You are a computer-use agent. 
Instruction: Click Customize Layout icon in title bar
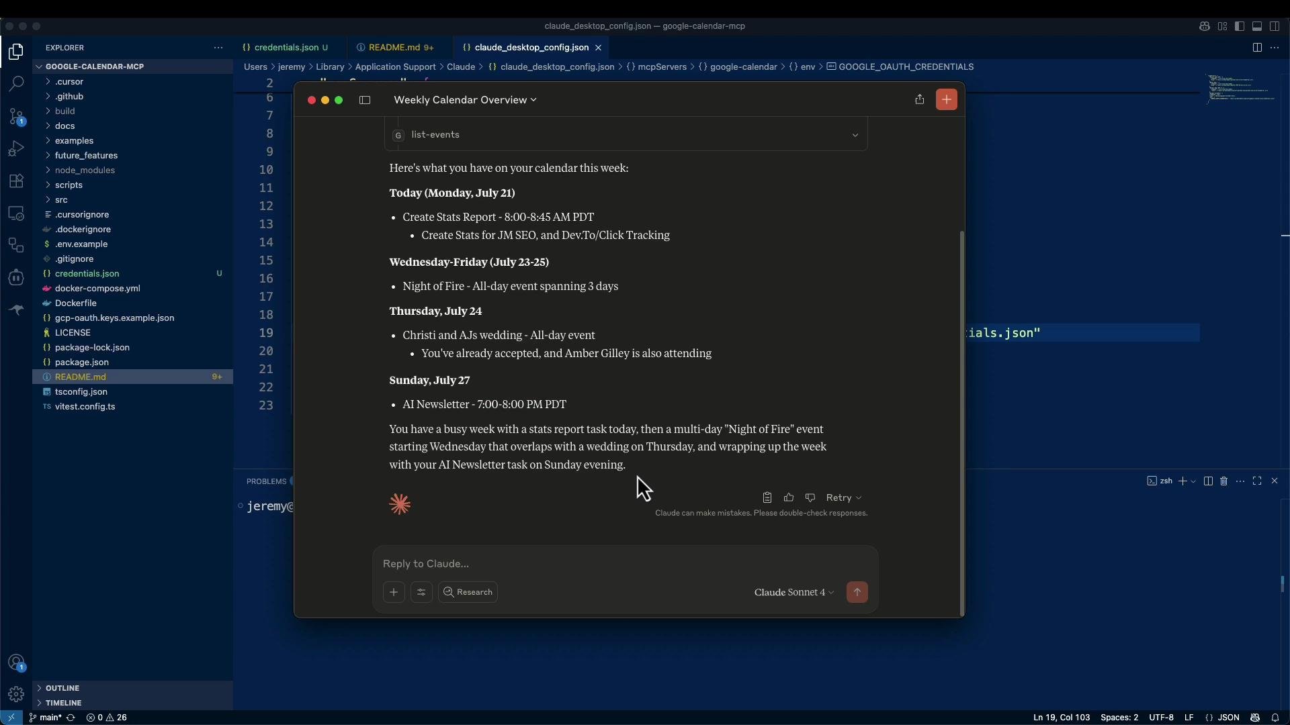click(x=1222, y=26)
